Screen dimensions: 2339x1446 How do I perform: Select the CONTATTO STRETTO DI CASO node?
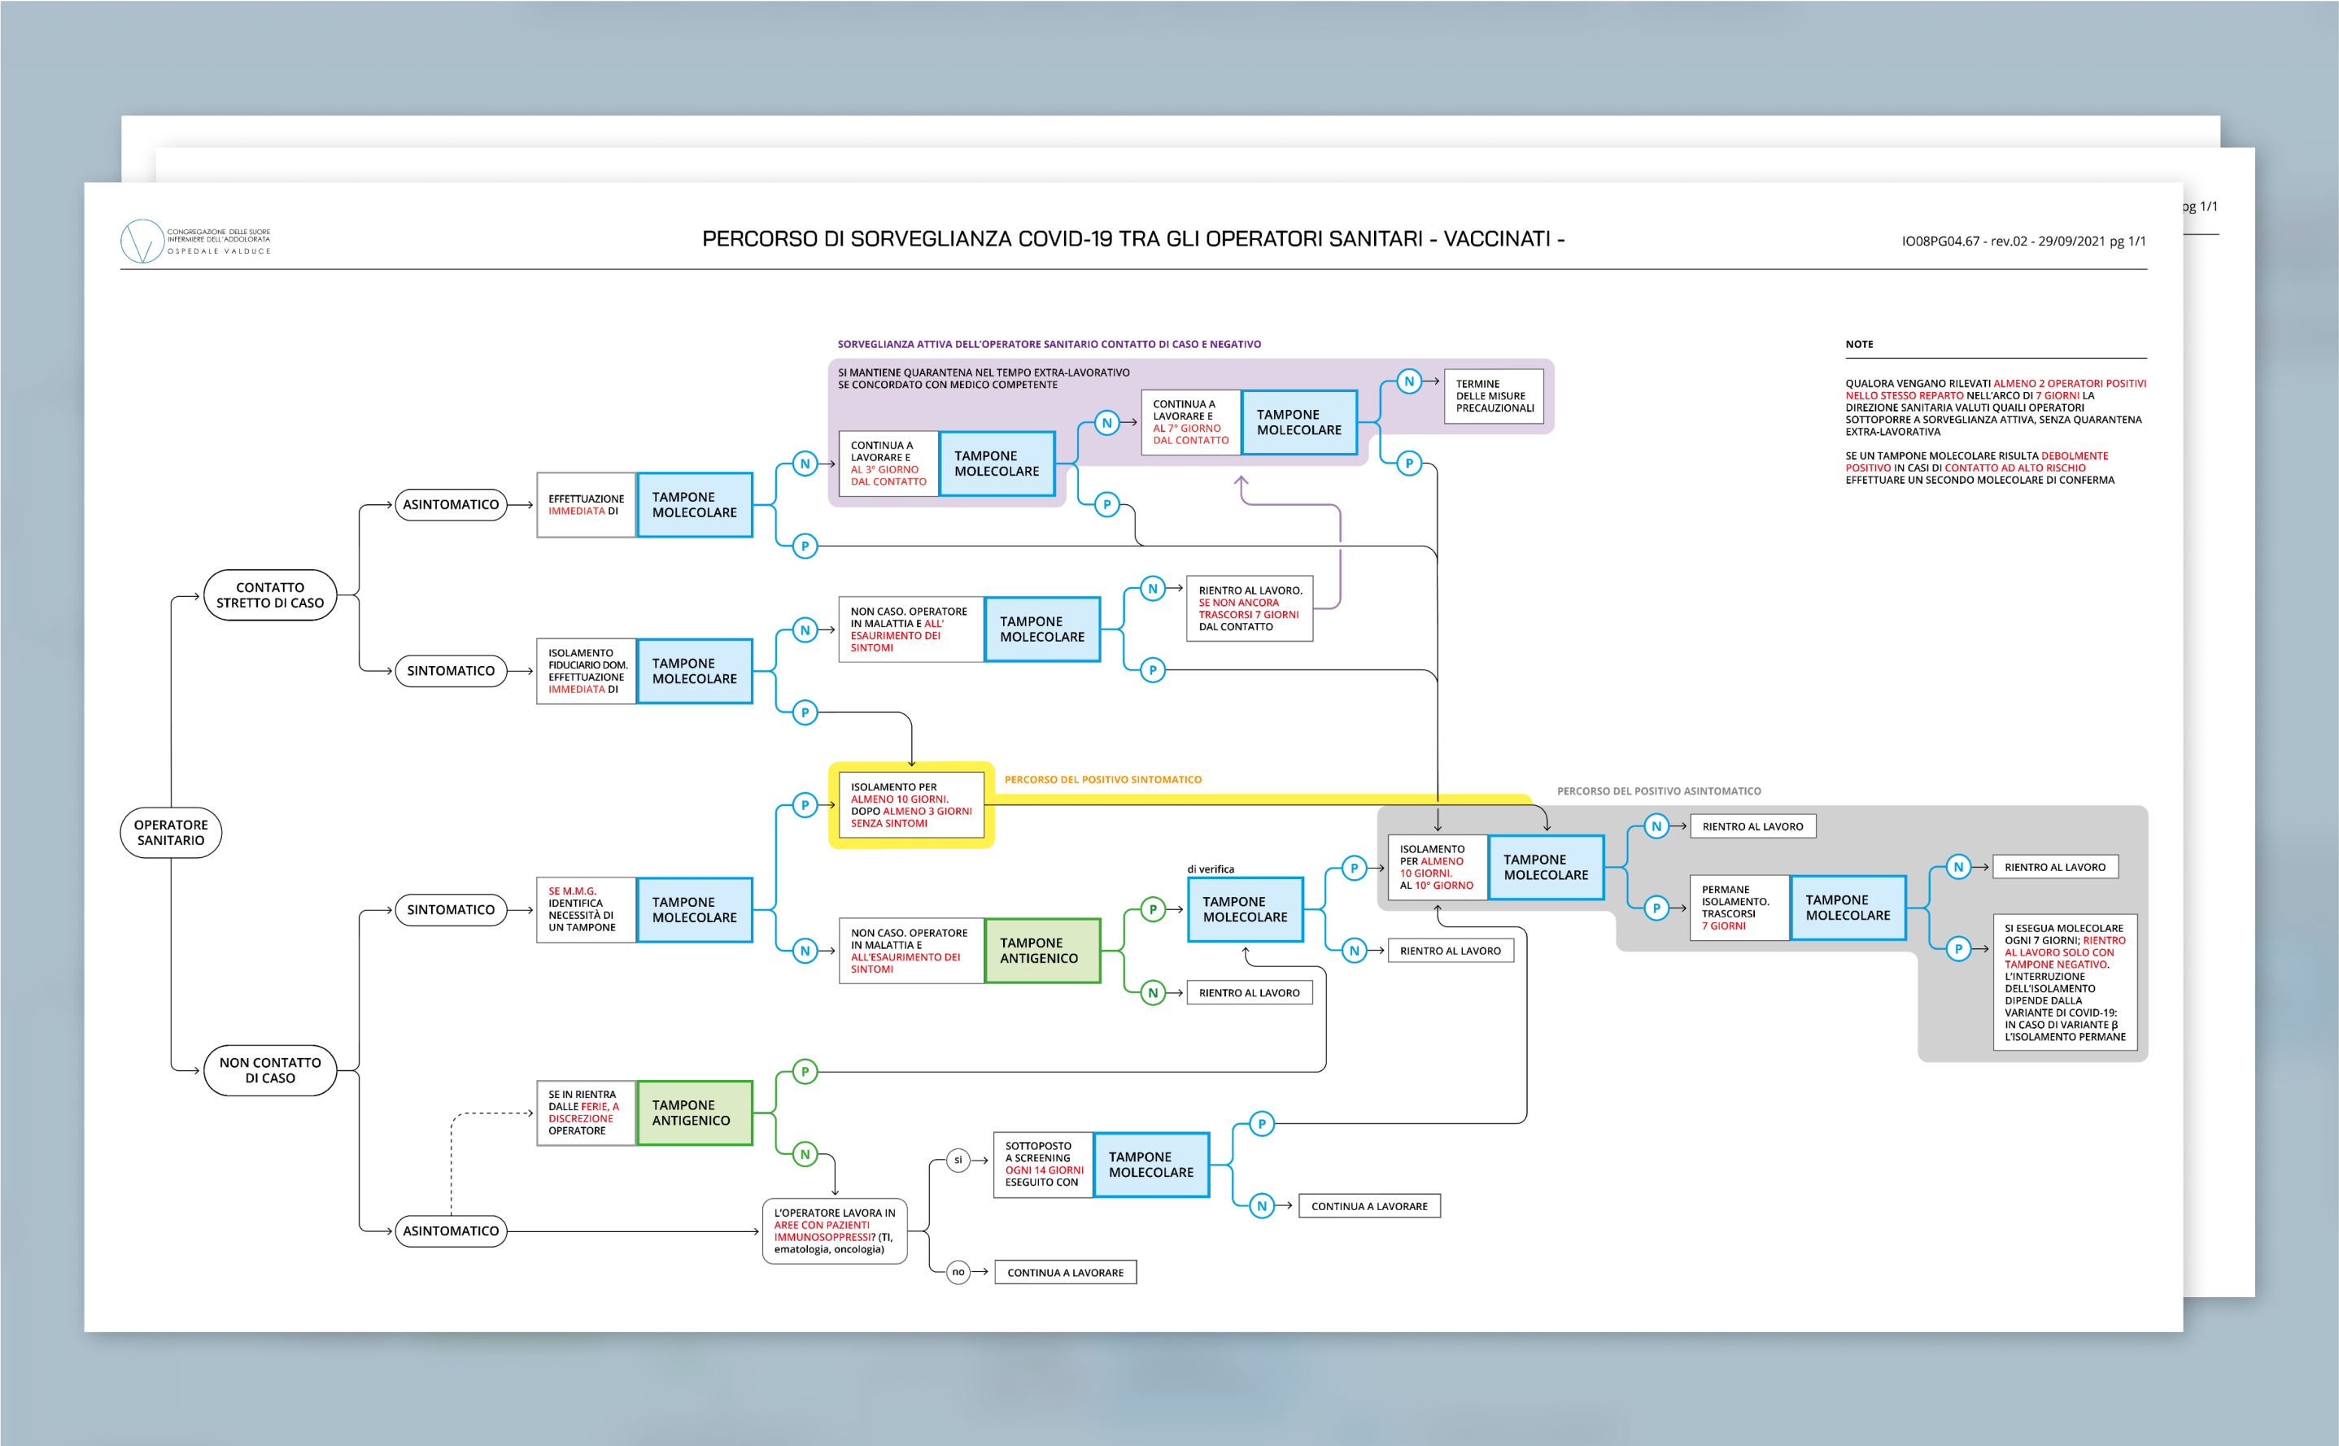coord(270,595)
